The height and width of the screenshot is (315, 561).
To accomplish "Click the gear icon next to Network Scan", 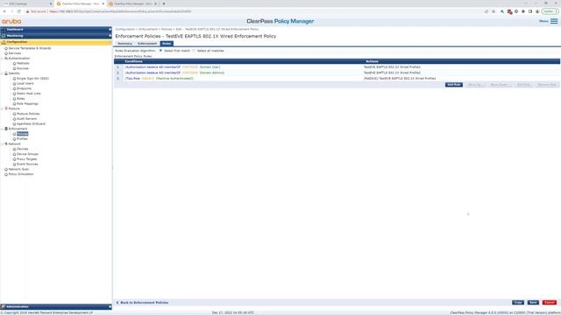I will pos(6,169).
